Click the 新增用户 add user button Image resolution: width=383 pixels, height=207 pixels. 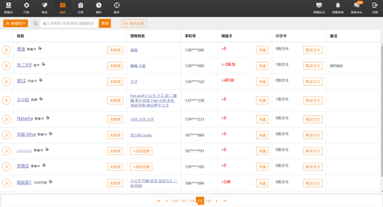(x=16, y=24)
